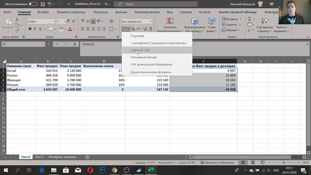The width and height of the screenshot is (311, 175).
Task: Apply bold with the Ж button
Action: tap(30, 29)
